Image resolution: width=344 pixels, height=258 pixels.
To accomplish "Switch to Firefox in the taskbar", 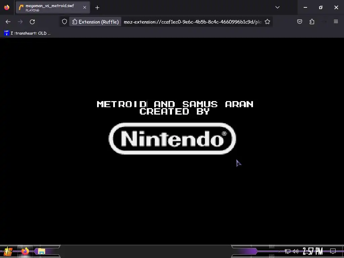I will (25, 251).
